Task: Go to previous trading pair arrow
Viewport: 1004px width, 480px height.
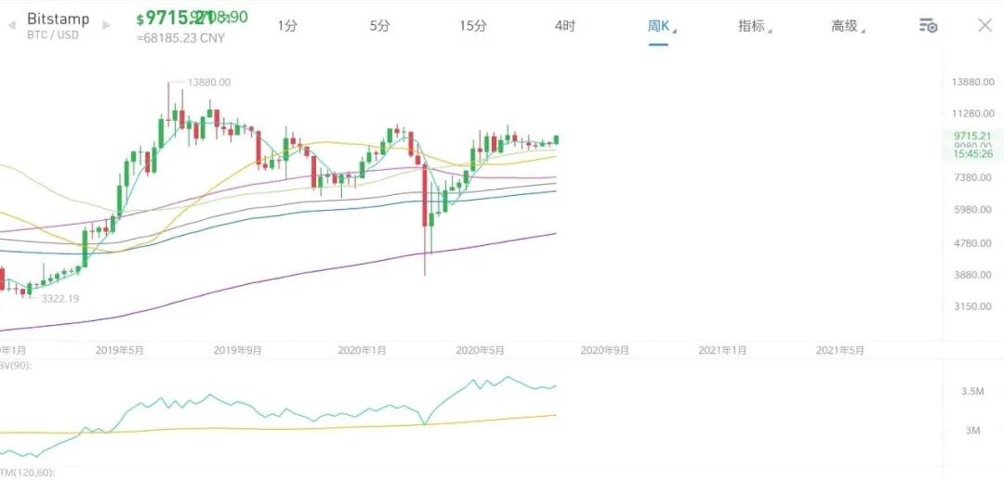Action: coord(10,25)
